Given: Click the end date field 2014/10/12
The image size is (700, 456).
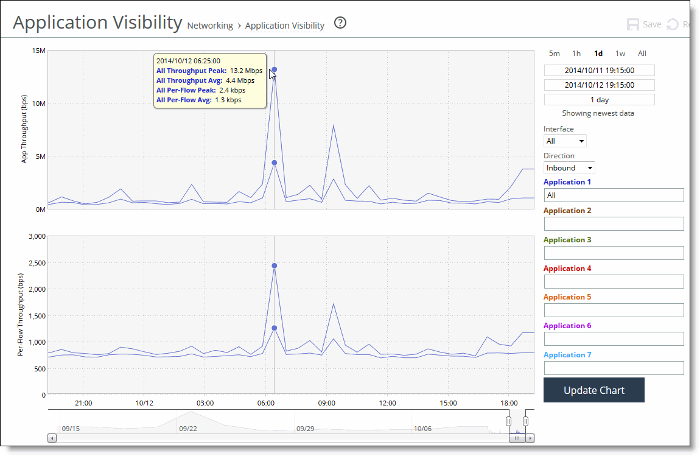Looking at the screenshot, I should point(598,85).
